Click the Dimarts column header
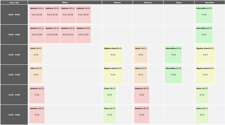225x125 pixels. (x=117, y=3)
